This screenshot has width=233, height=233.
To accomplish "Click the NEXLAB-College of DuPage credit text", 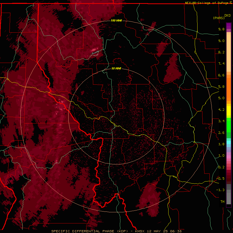I will 207,3.
